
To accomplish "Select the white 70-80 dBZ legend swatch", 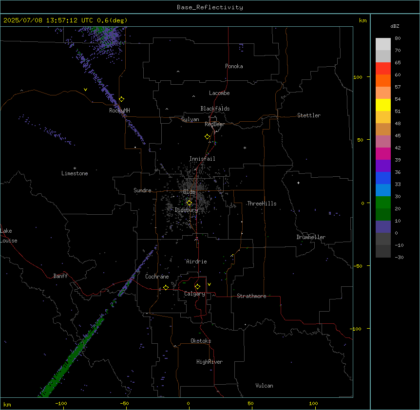I will tap(383, 44).
